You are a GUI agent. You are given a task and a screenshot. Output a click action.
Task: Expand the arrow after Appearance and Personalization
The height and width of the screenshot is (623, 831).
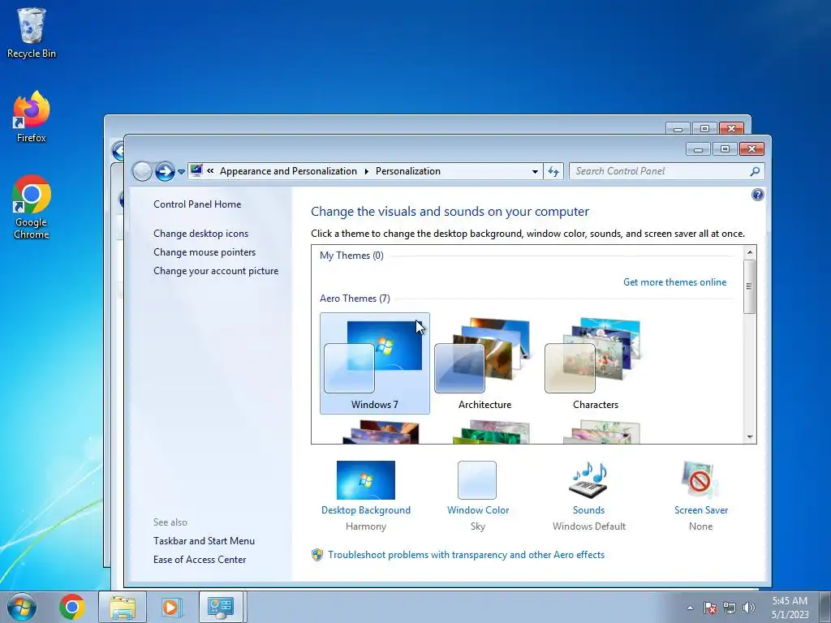(366, 171)
